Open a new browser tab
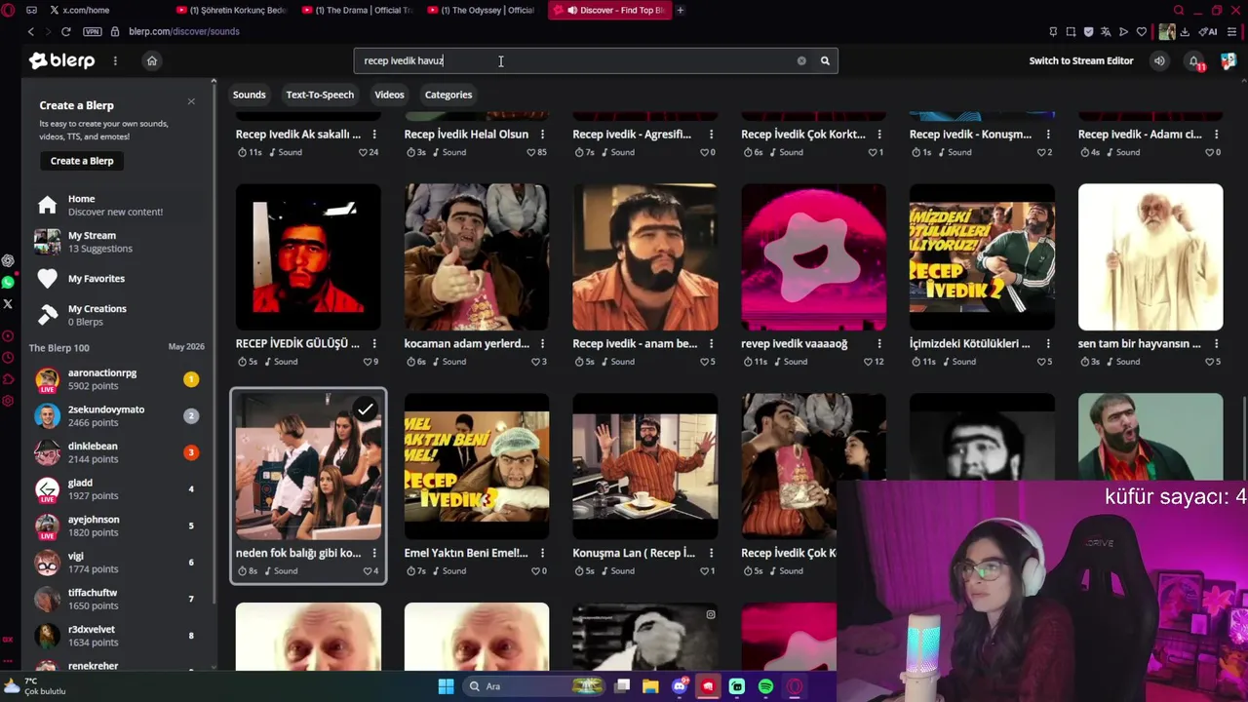Viewport: 1248px width, 702px height. click(681, 10)
